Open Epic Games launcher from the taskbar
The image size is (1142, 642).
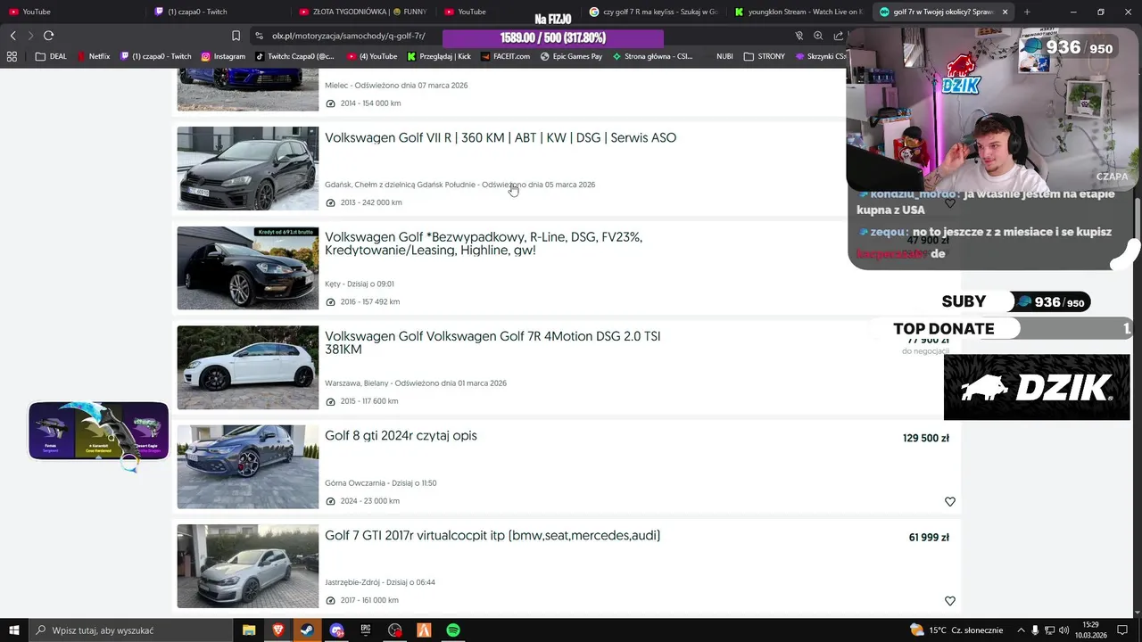tap(366, 630)
